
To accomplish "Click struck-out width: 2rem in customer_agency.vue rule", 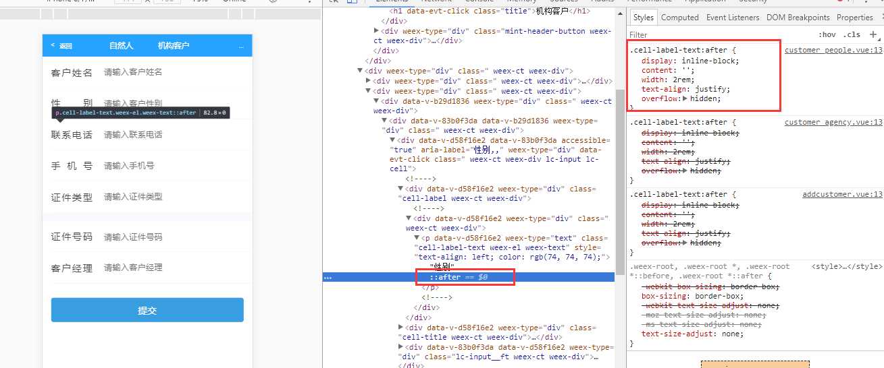I will pyautogui.click(x=667, y=152).
